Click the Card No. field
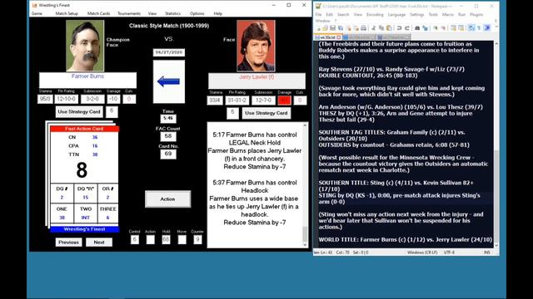Image resolution: width=533 pixels, height=299 pixels. pyautogui.click(x=168, y=154)
